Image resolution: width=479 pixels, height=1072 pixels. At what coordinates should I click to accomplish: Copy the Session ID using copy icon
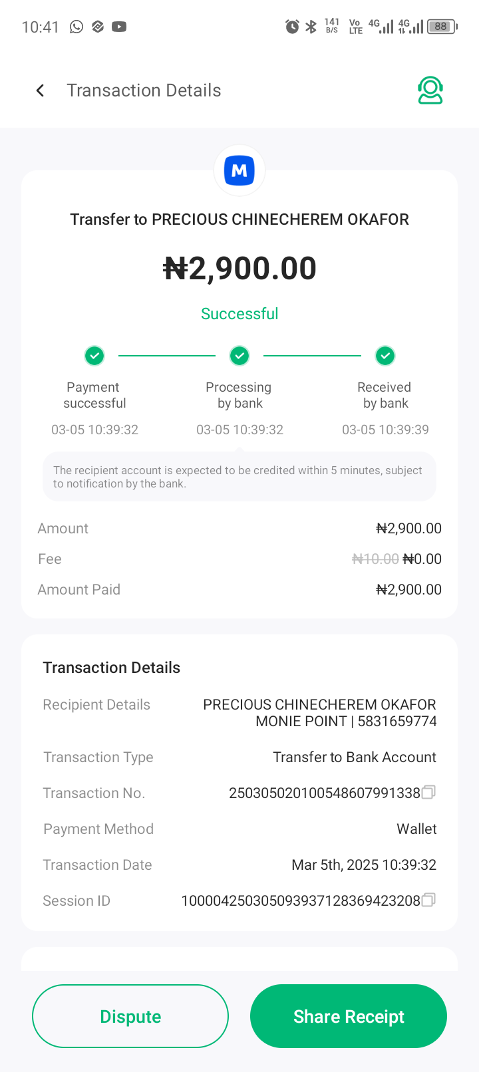[x=429, y=900]
